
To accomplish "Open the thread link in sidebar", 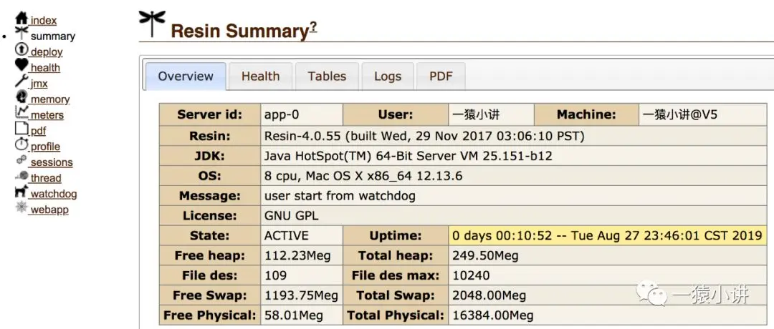I will (46, 178).
